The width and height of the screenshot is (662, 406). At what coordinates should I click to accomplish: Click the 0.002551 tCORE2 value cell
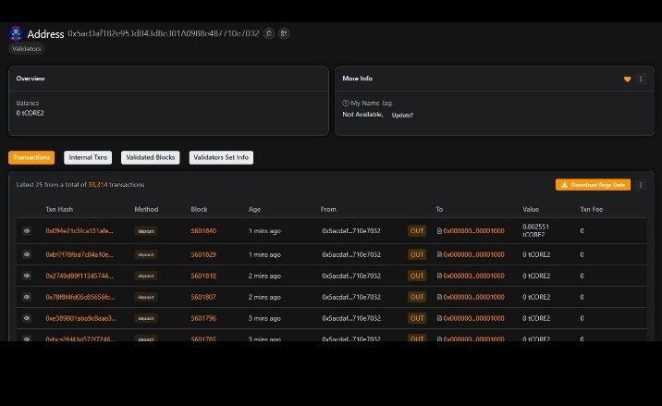point(535,230)
